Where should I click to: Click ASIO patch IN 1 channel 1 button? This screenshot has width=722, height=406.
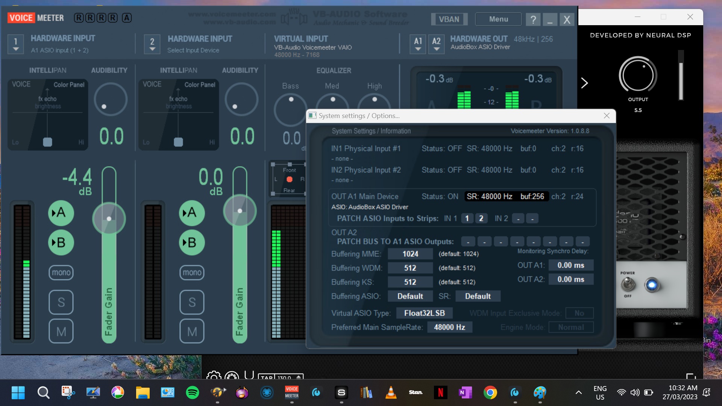(467, 218)
